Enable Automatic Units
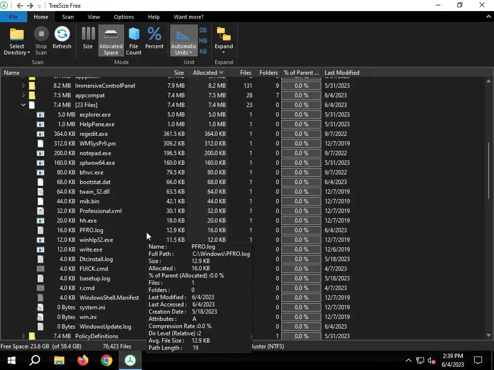The height and width of the screenshot is (370, 494). (x=184, y=41)
